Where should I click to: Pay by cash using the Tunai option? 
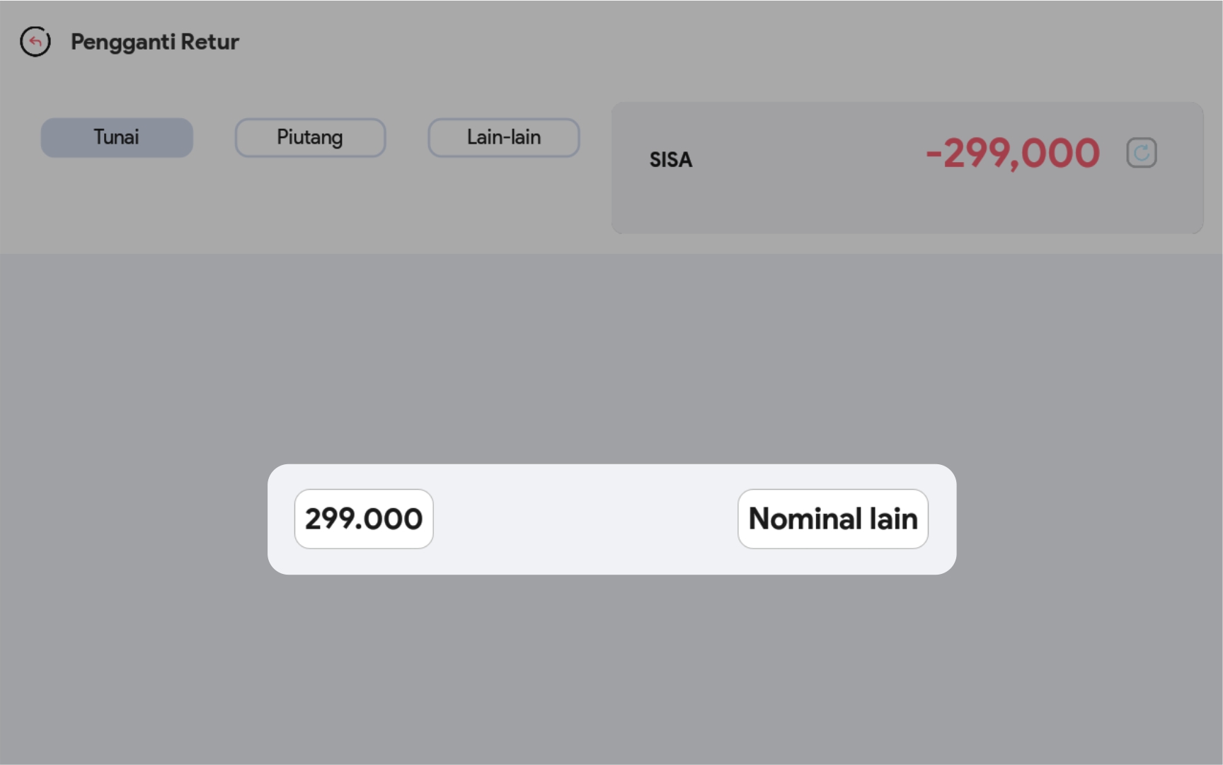click(x=117, y=137)
